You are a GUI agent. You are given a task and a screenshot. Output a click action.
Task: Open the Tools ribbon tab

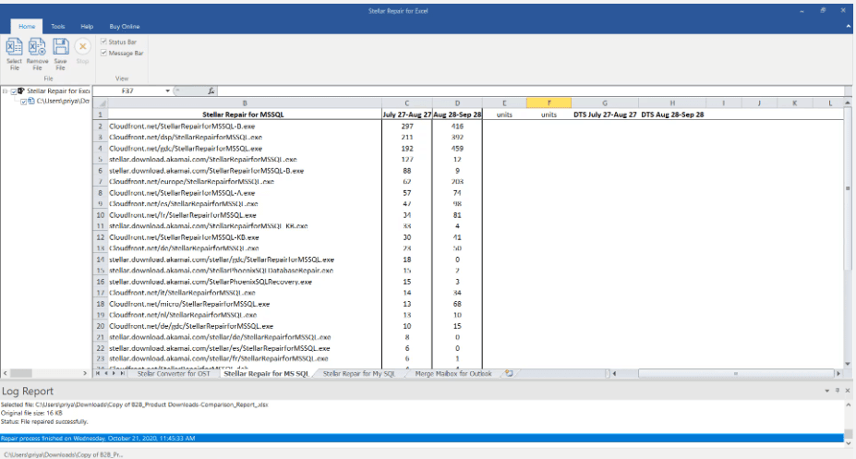click(58, 26)
